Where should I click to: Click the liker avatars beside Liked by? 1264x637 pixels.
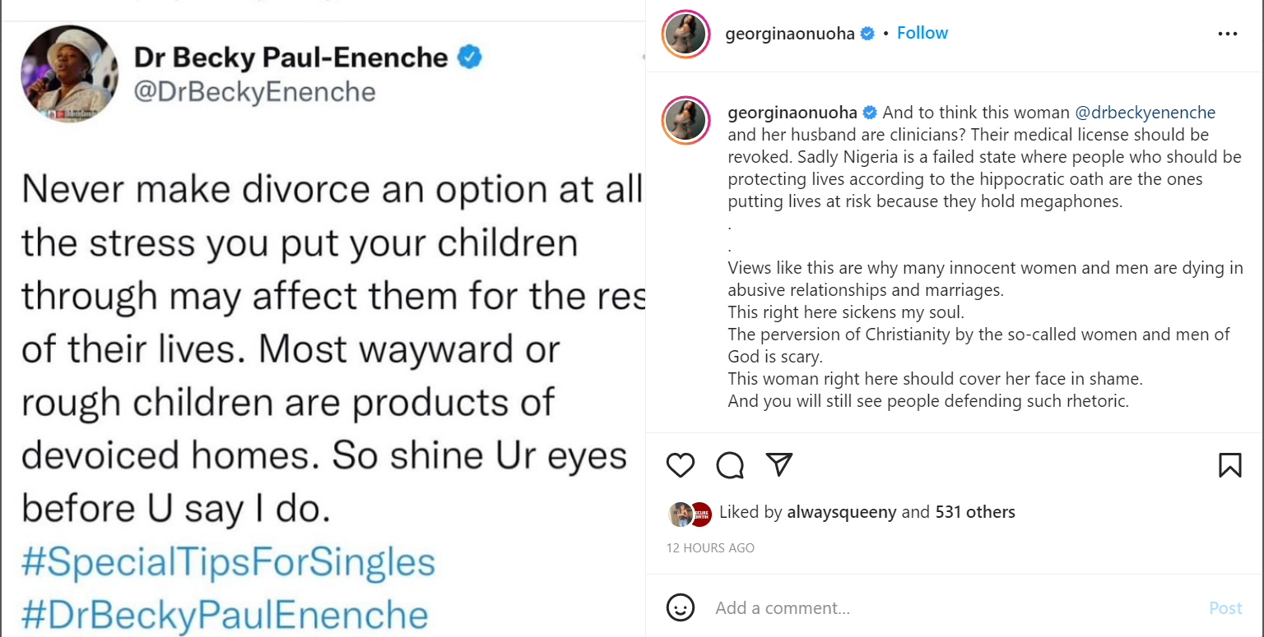point(689,513)
